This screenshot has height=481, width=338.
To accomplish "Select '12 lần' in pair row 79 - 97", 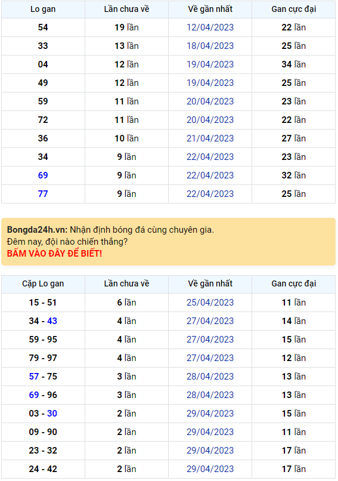I will (x=293, y=358).
